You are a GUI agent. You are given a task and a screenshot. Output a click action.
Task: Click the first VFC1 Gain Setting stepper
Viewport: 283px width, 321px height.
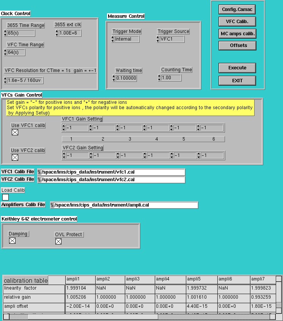(64, 128)
